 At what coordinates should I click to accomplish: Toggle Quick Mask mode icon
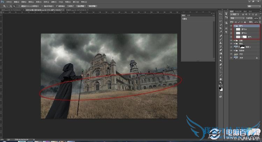pos(221,94)
